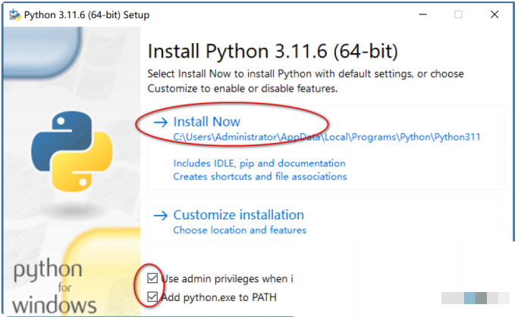This screenshot has height=317, width=521.
Task: Click the 'Use admin privileges when' label text
Action: [x=227, y=279]
